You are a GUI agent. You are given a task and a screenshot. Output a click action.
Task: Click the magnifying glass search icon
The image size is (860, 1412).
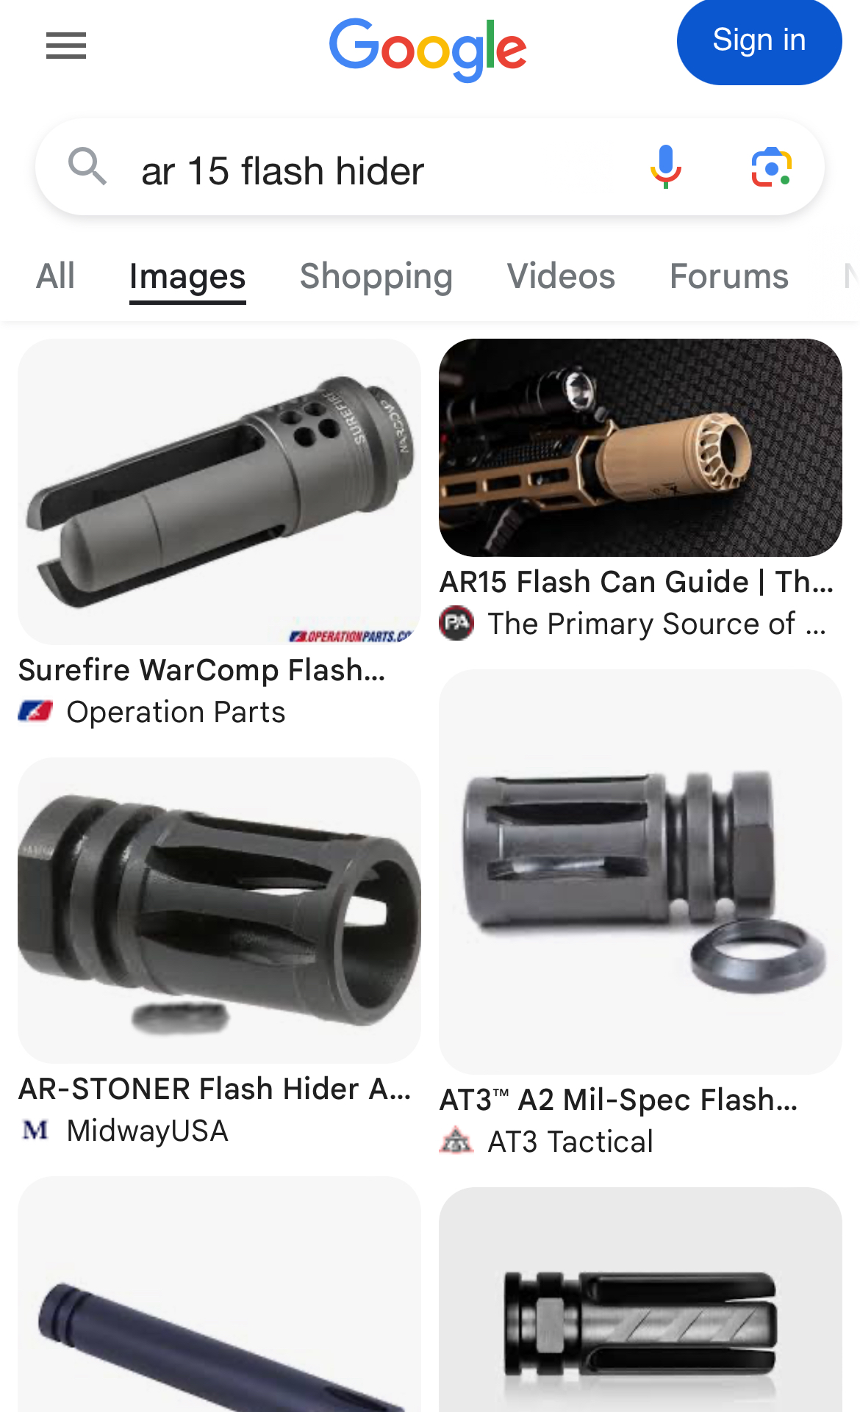(x=87, y=166)
